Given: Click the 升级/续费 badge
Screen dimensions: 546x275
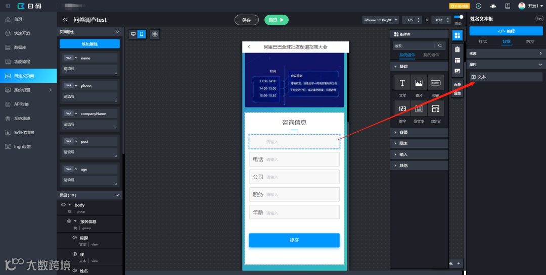Looking at the screenshot, I should click(459, 6).
